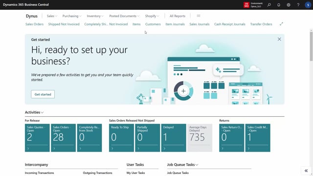Viewport: 313px width, 176px height.
Task: Open Sales Journals
Action: coord(200,24)
